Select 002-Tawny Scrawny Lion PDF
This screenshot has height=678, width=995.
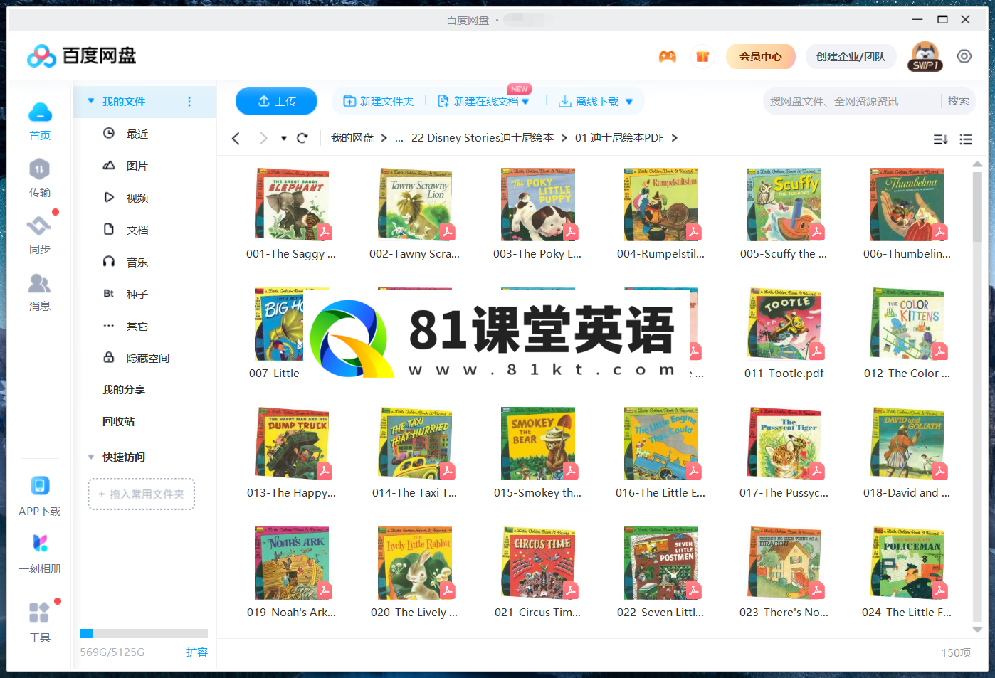415,205
